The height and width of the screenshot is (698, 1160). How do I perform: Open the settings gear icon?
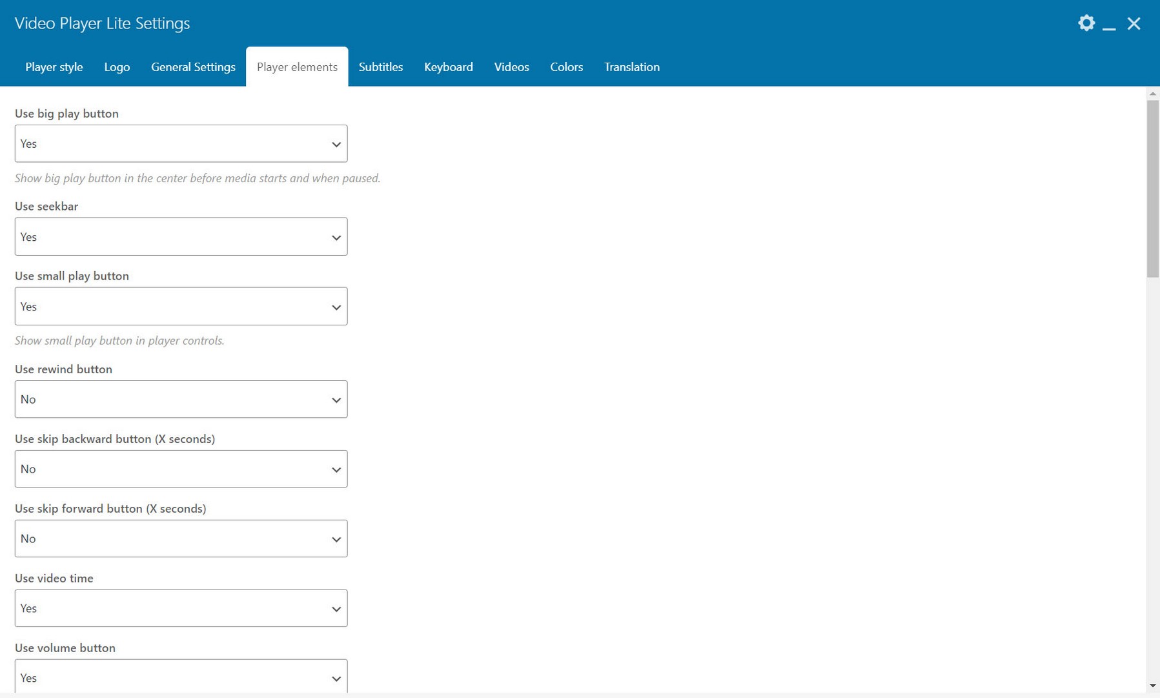click(1086, 23)
